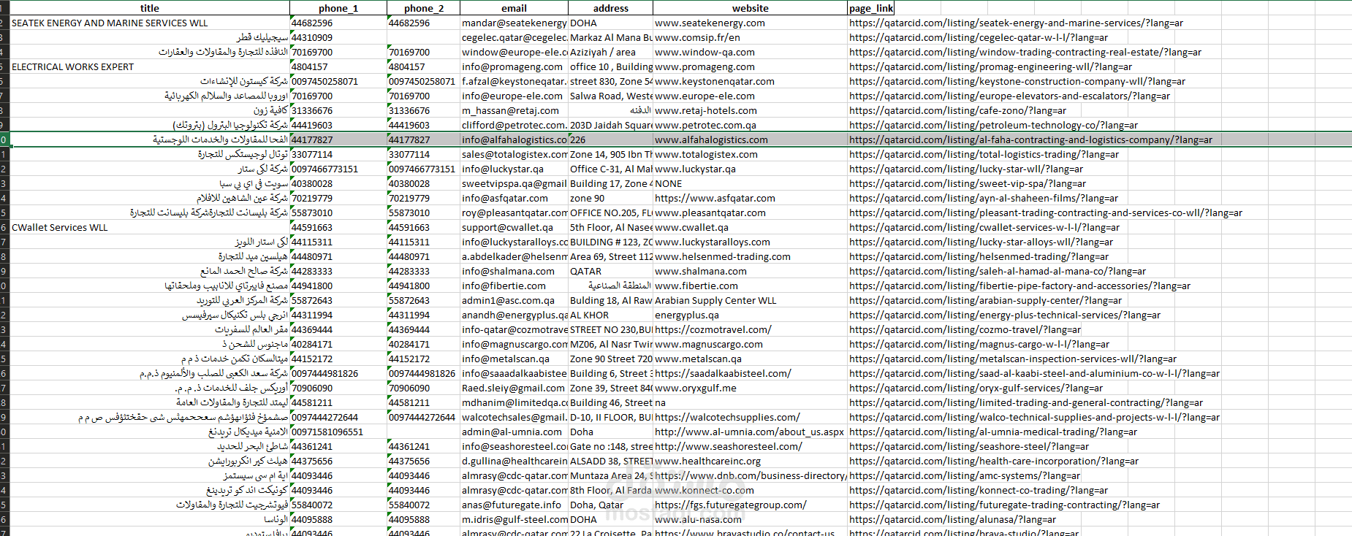Viewport: 1352px width, 536px height.
Task: Select the website cell containing 'NONE'
Action: [750, 183]
